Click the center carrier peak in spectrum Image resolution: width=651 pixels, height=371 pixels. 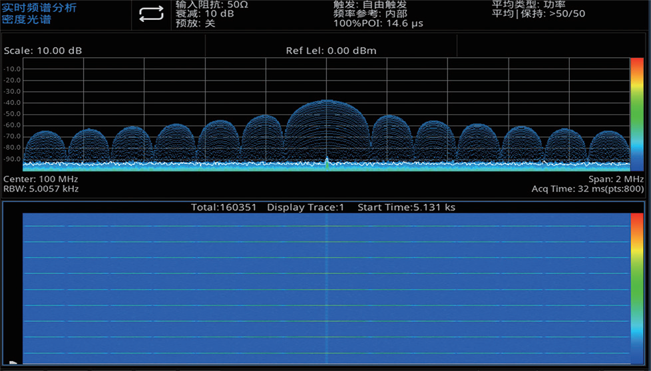tap(327, 162)
